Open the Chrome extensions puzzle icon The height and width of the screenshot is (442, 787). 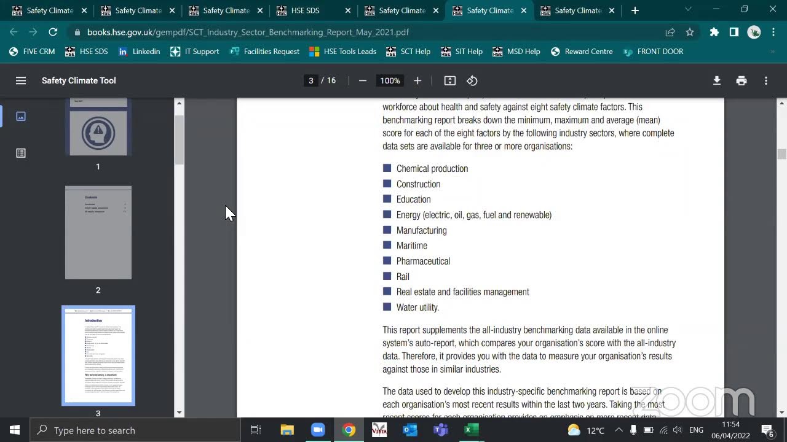(x=714, y=32)
